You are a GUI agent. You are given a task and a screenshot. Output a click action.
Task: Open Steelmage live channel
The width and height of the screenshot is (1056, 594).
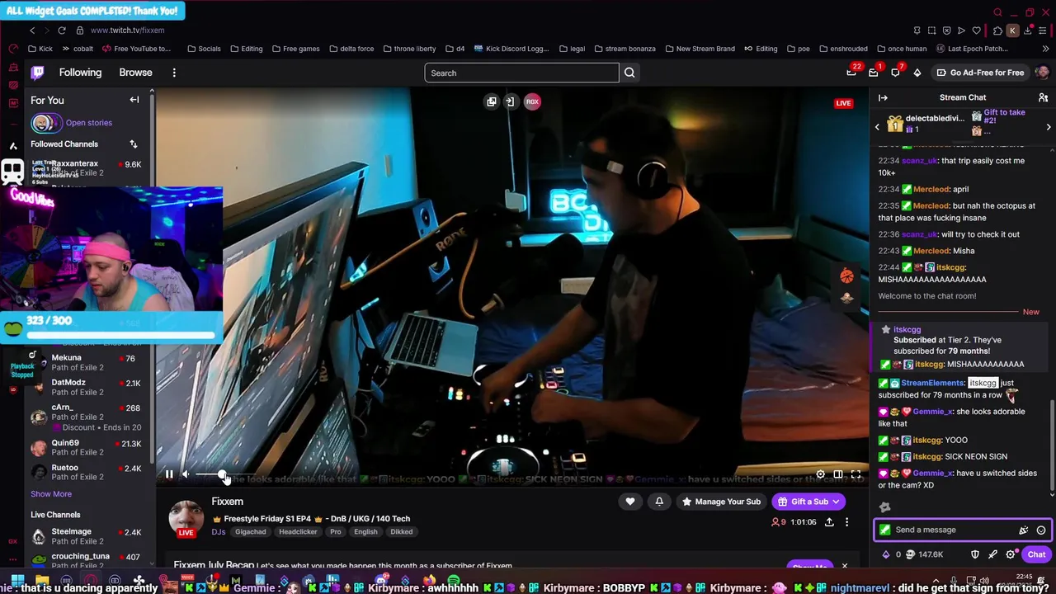pyautogui.click(x=86, y=536)
